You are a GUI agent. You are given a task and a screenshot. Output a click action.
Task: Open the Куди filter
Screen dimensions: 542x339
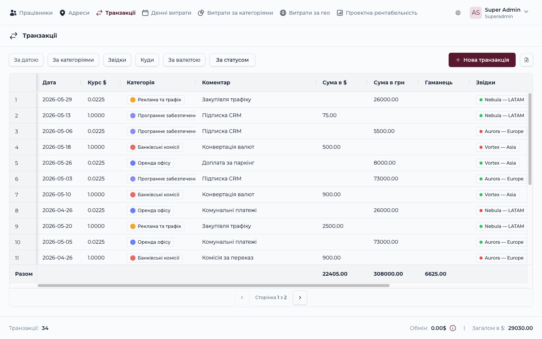click(147, 60)
